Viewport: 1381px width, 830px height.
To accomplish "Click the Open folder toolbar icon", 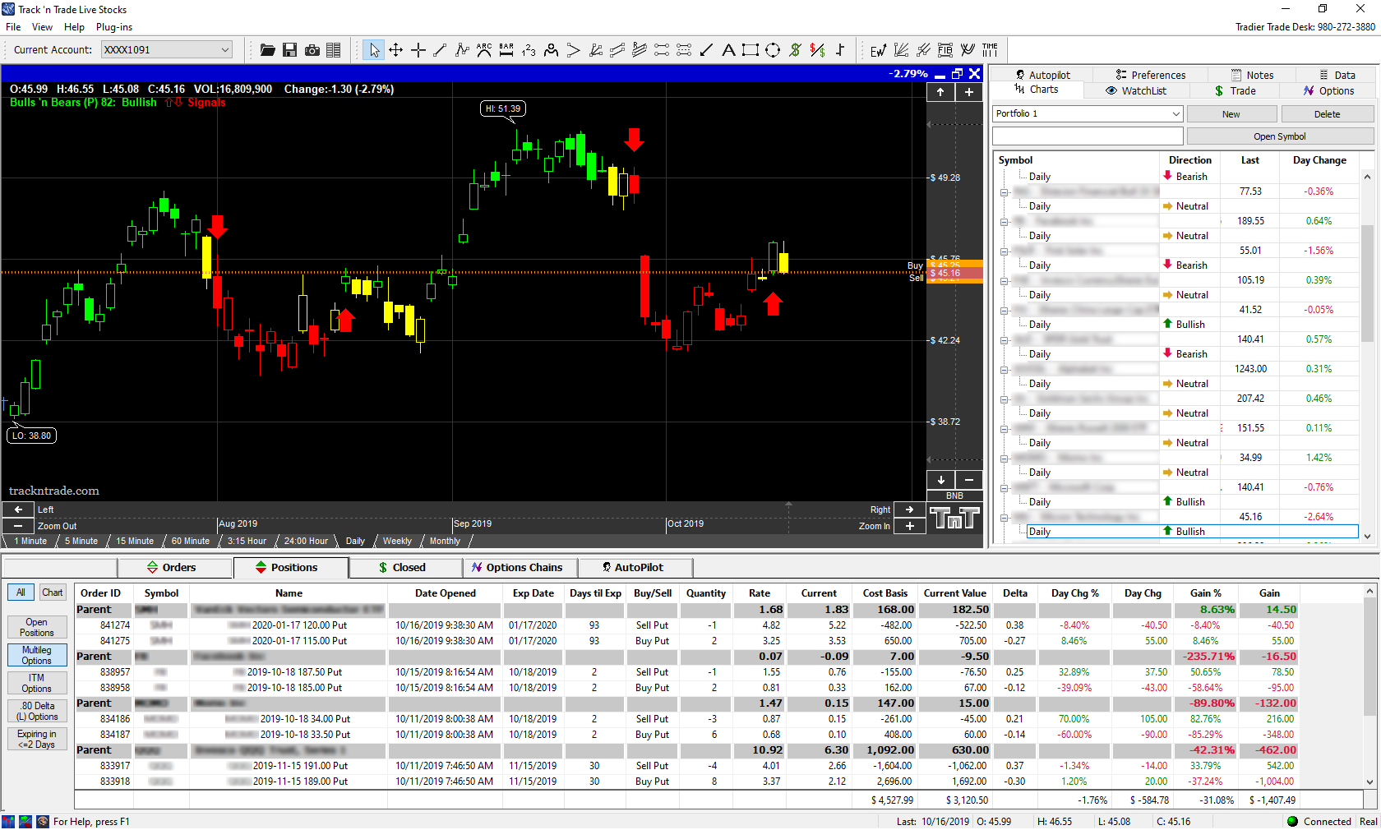I will pyautogui.click(x=267, y=50).
